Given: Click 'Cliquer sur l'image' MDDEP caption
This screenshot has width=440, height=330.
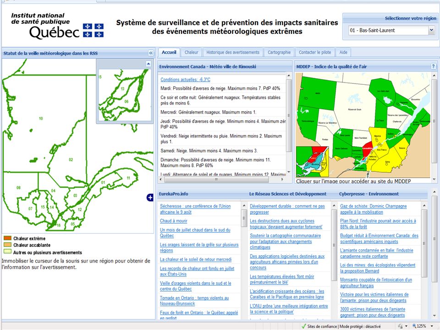Looking at the screenshot, I should [353, 181].
